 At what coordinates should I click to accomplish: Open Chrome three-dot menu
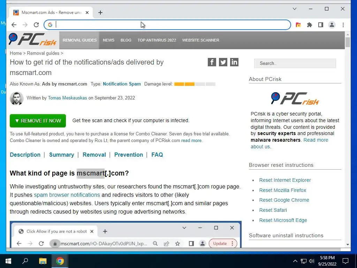pyautogui.click(x=343, y=25)
